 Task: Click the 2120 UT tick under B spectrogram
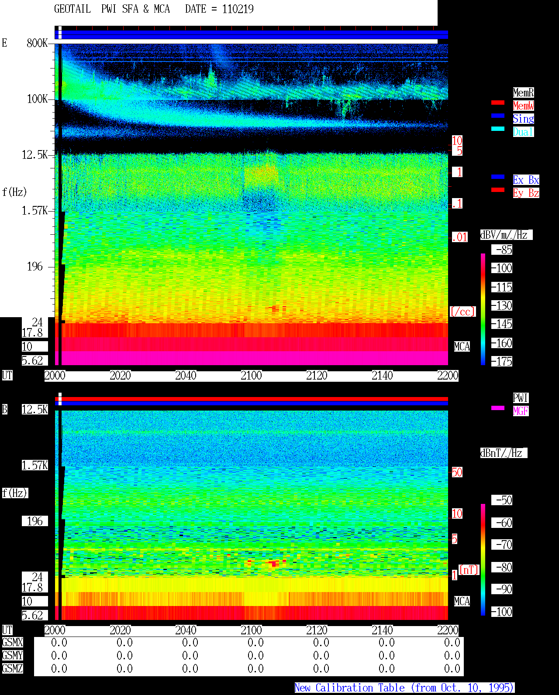[317, 630]
